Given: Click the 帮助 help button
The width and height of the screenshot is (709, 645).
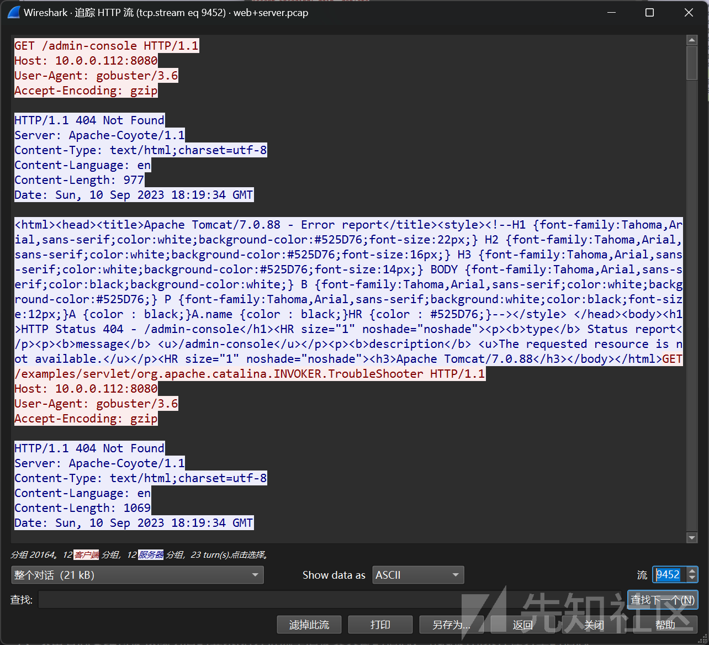Looking at the screenshot, I should [665, 625].
